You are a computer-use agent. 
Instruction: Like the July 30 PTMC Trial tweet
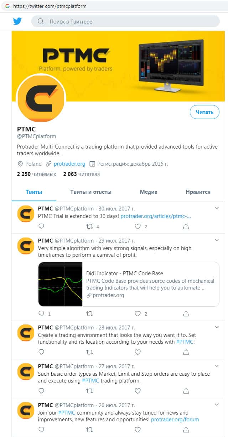point(138,226)
